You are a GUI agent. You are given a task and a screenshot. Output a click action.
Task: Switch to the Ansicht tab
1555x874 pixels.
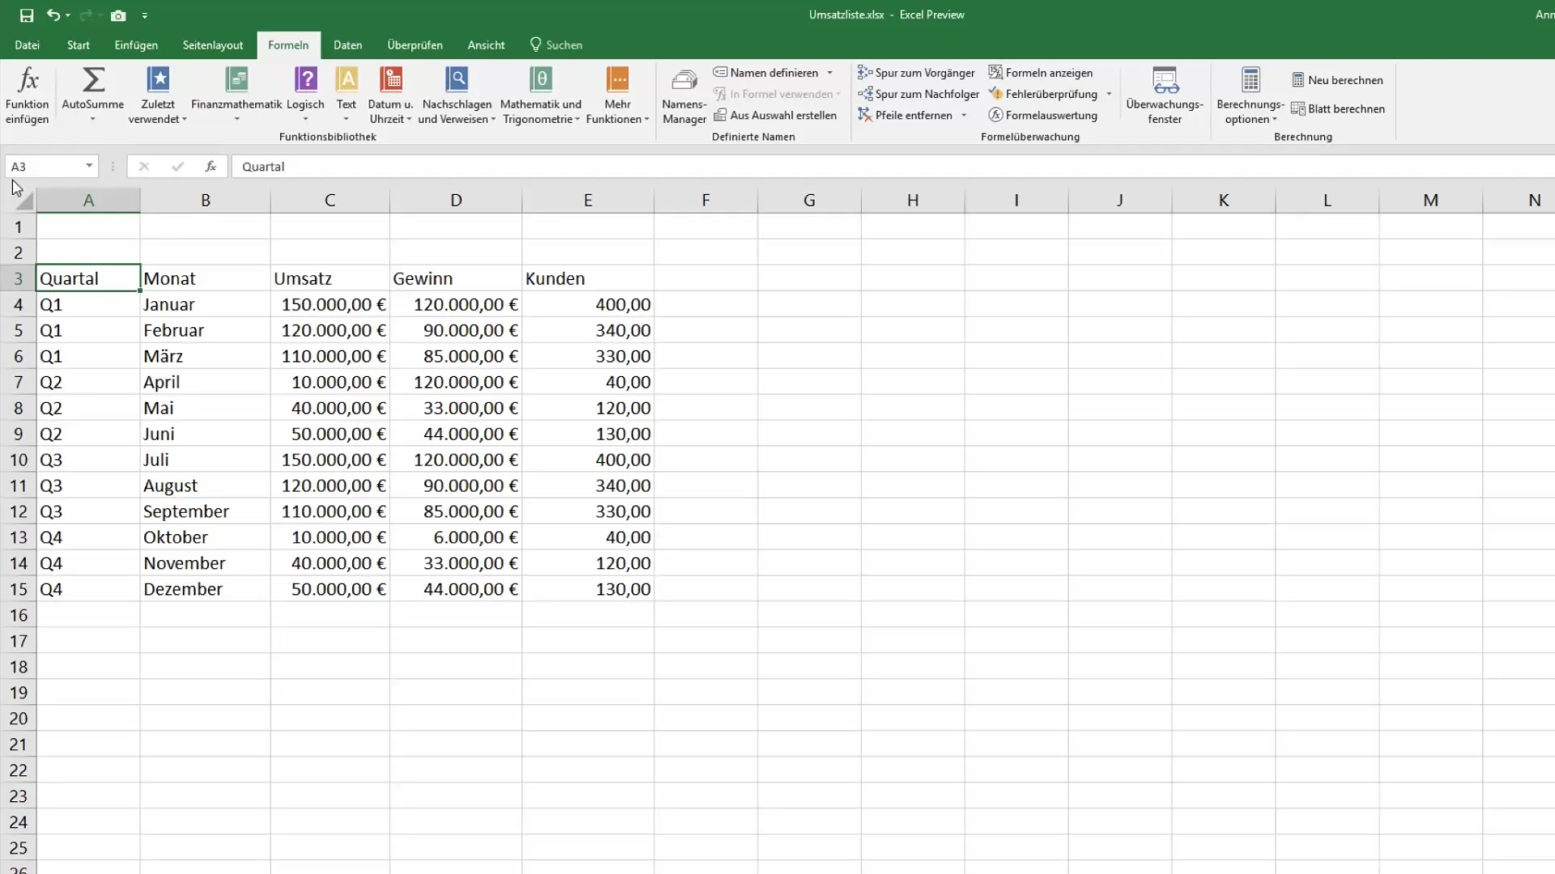[486, 45]
